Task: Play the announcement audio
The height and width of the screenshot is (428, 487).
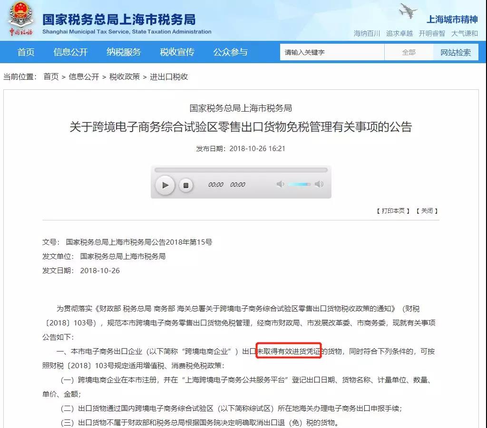Action: click(x=165, y=185)
